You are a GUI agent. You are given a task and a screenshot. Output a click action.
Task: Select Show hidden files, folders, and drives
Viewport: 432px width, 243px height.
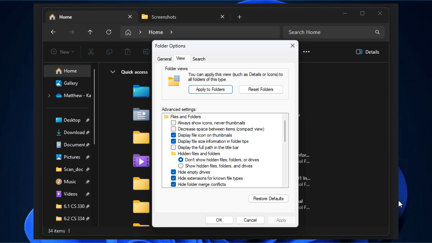[x=180, y=166]
